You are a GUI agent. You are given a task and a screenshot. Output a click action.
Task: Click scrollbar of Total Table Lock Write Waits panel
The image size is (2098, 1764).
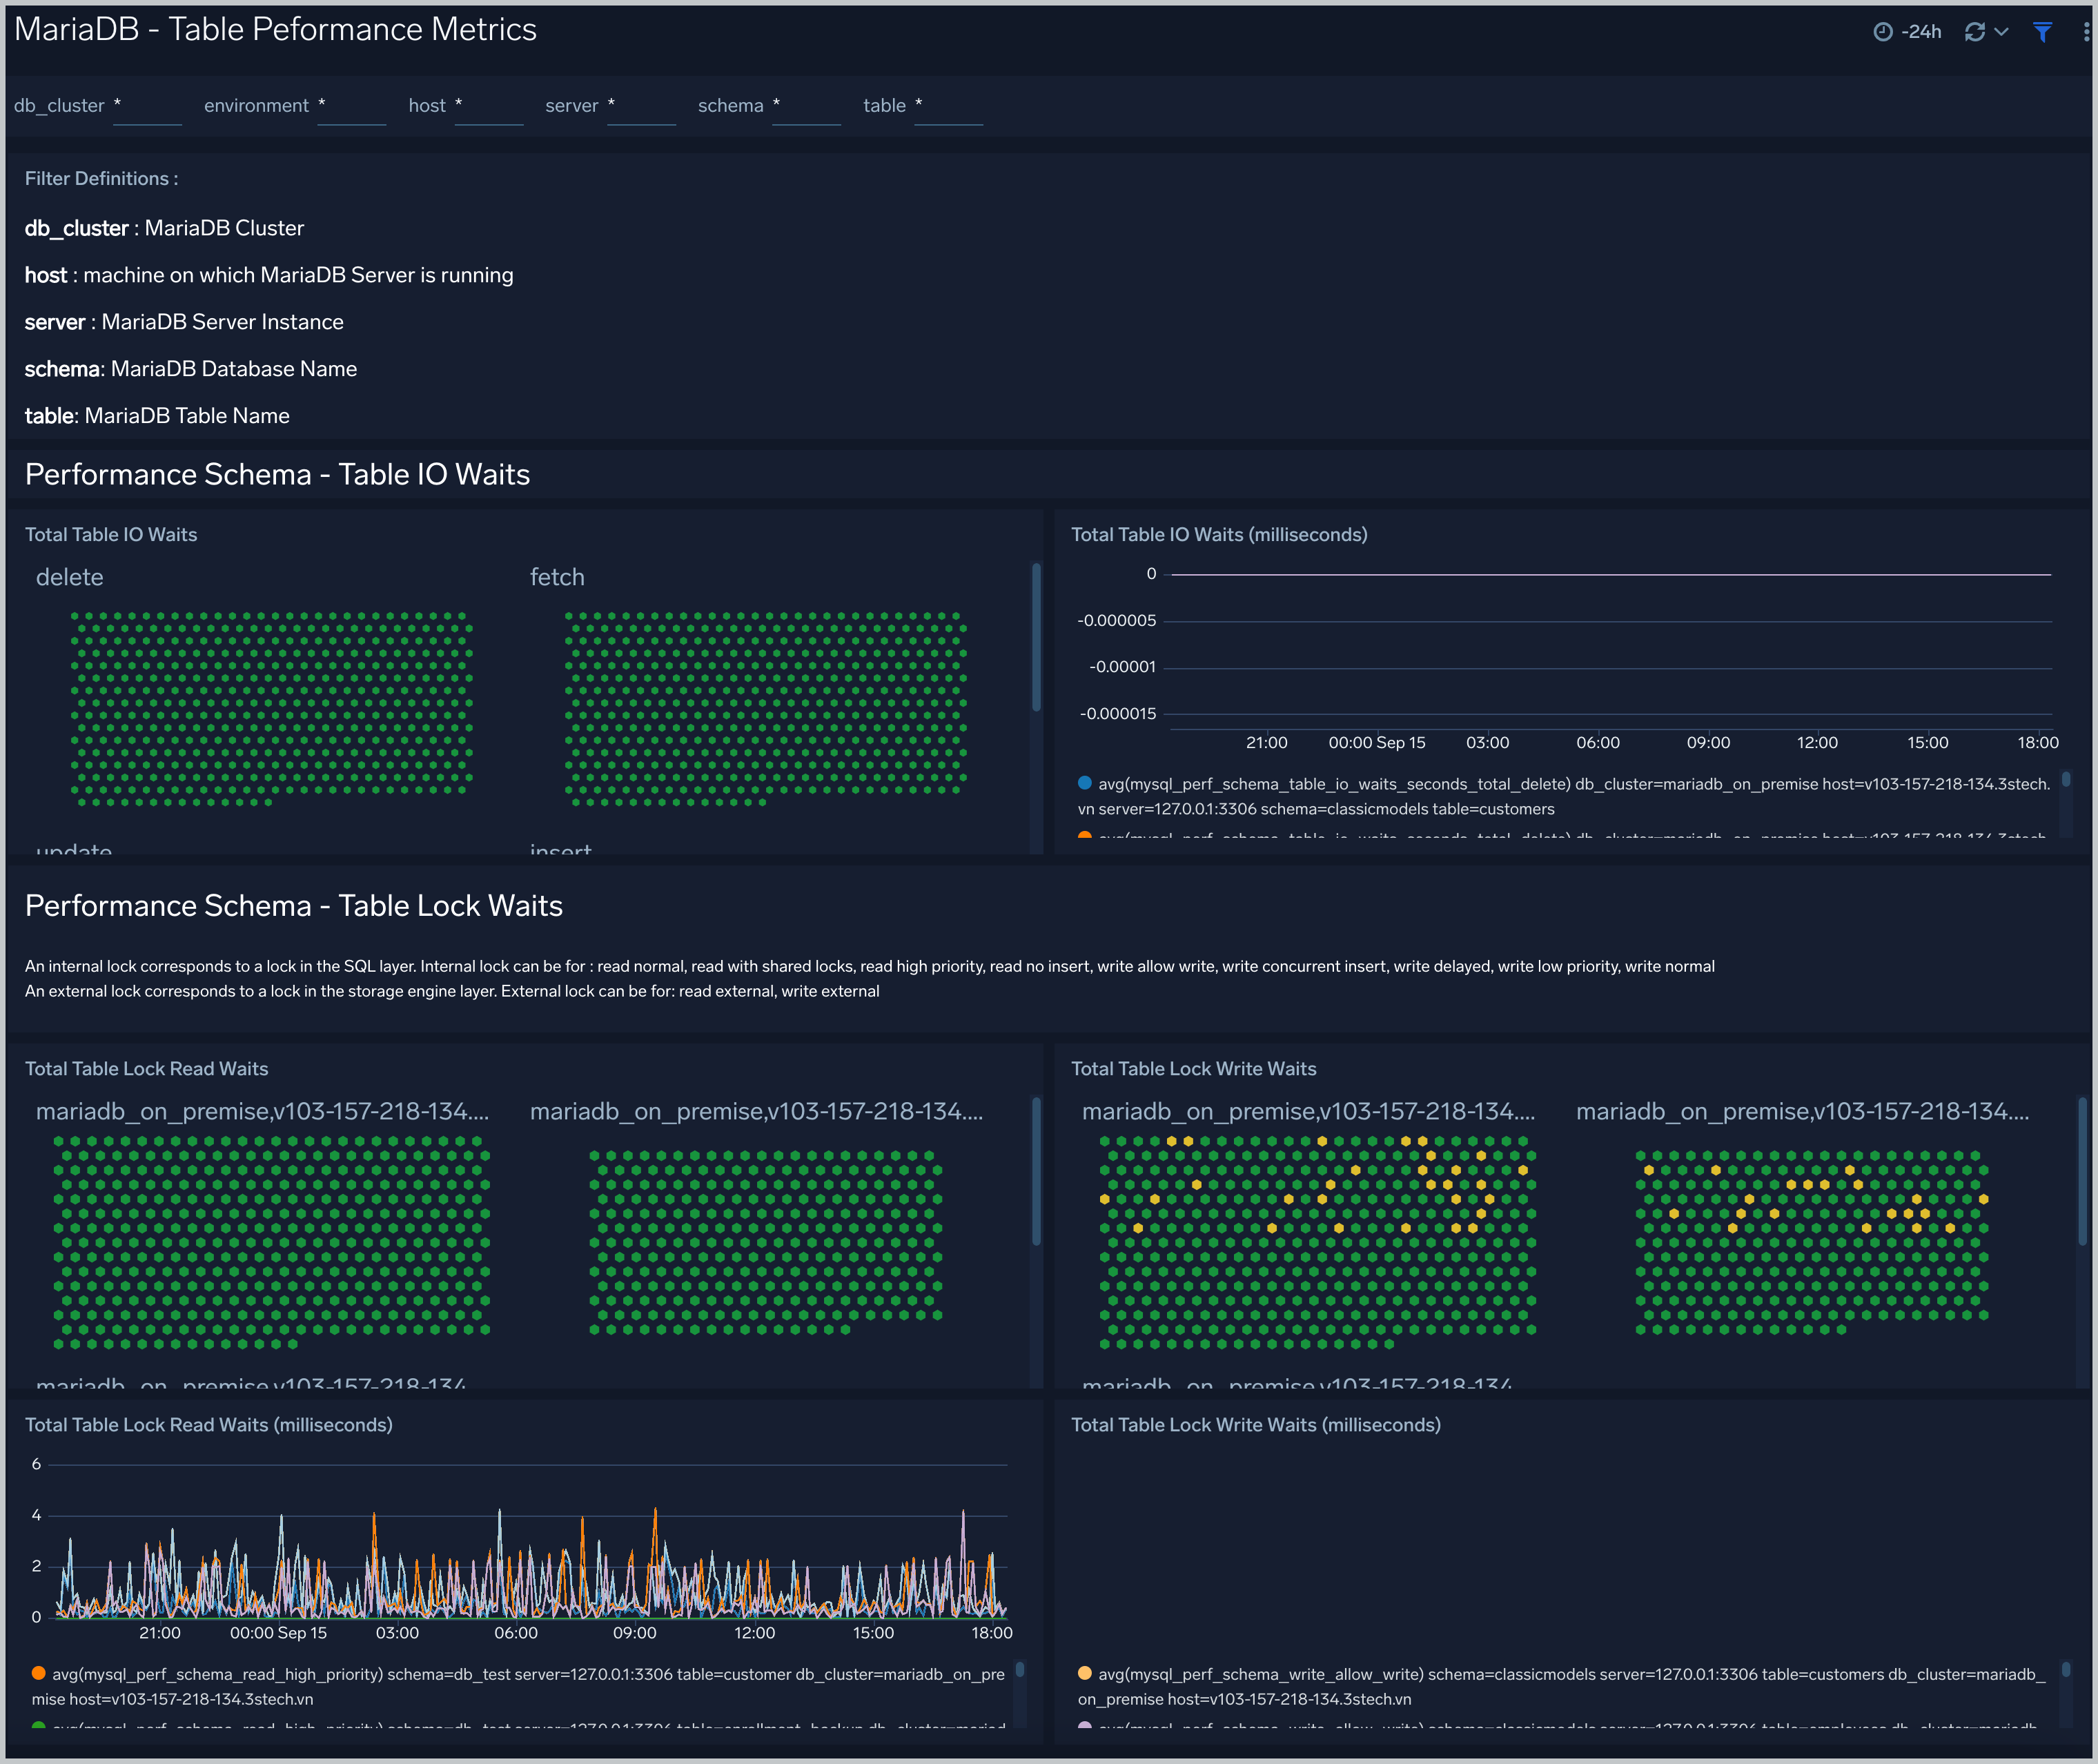2083,1172
